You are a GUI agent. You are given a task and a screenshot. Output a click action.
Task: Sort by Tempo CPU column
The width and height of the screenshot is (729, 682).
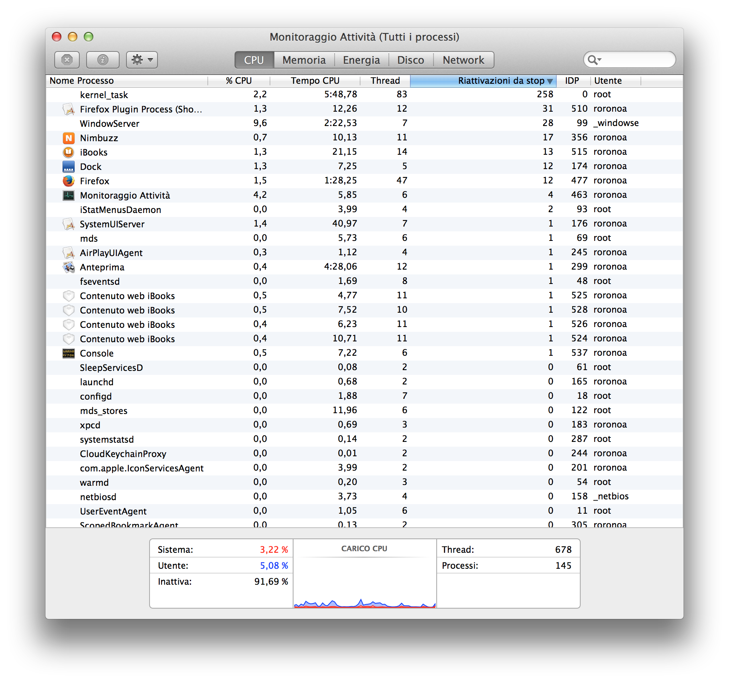(315, 81)
